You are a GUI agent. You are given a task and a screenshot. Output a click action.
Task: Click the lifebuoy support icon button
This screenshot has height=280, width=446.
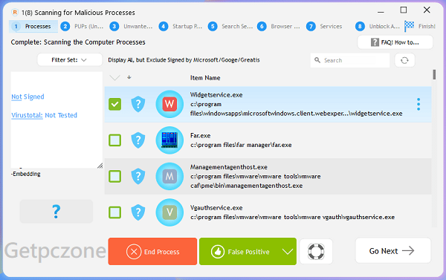[x=316, y=252]
